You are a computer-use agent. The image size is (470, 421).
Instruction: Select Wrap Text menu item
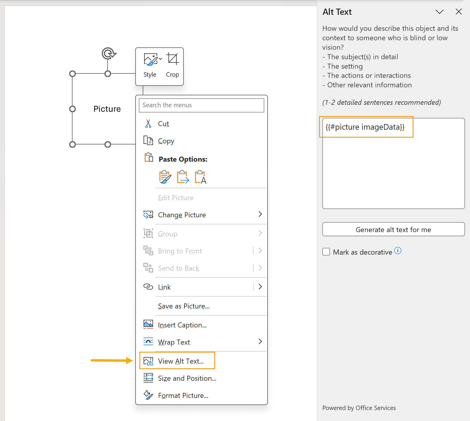coord(202,342)
